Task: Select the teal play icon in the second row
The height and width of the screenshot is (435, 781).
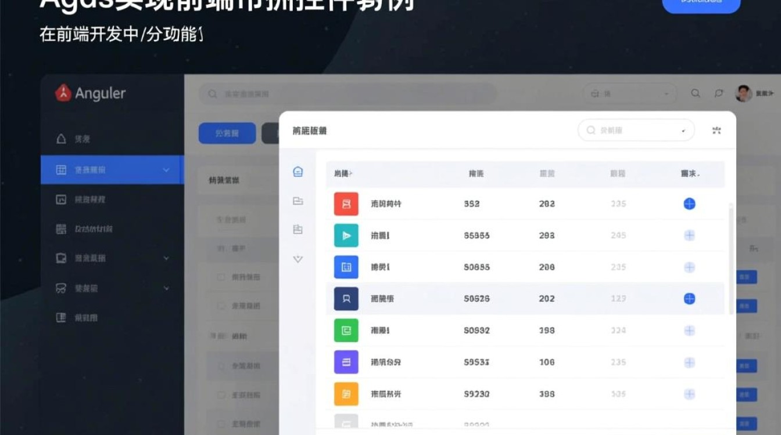Action: pos(346,235)
